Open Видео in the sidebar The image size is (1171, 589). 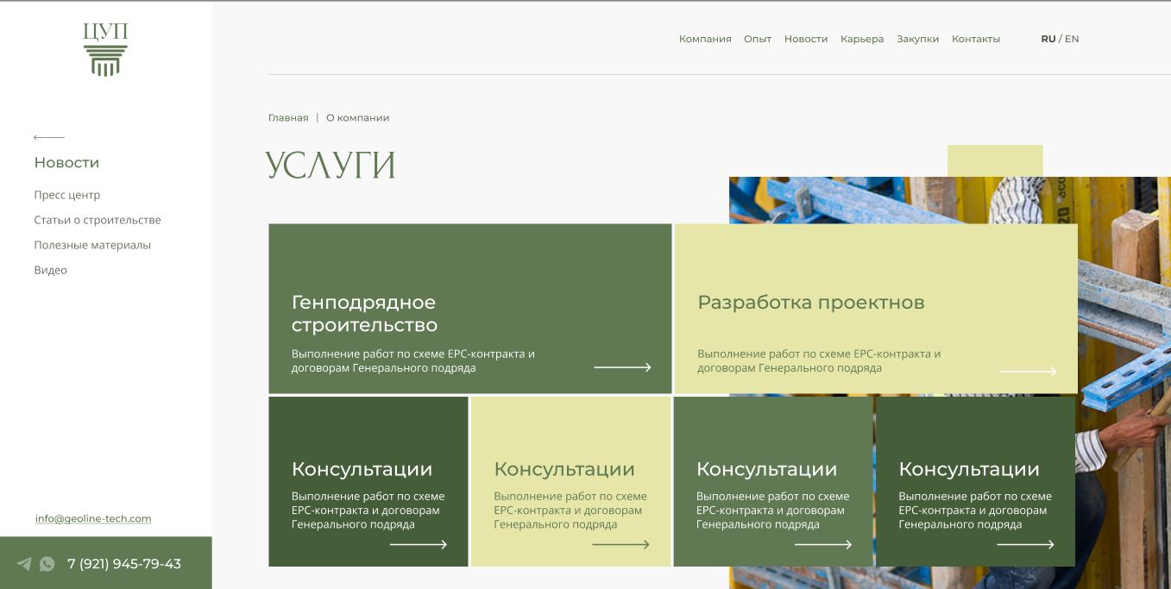49,269
